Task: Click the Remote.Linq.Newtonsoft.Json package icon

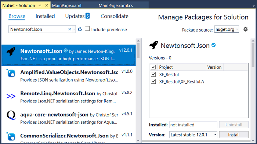Action: (11, 96)
